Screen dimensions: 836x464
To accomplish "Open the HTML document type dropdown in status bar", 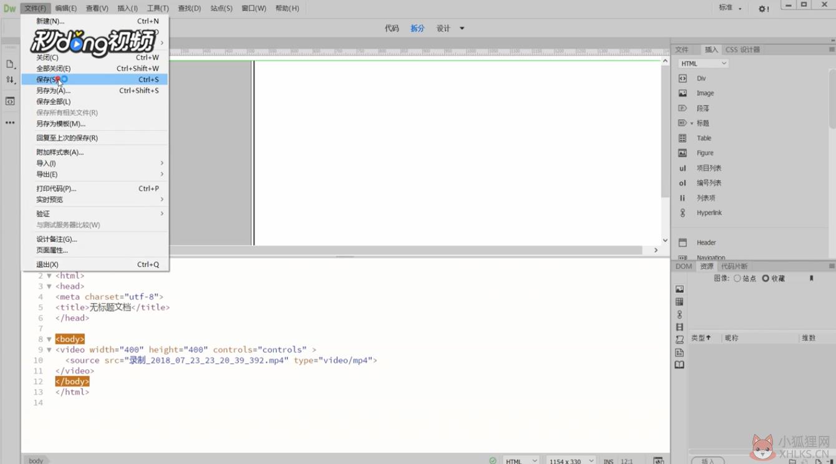I will pos(521,461).
